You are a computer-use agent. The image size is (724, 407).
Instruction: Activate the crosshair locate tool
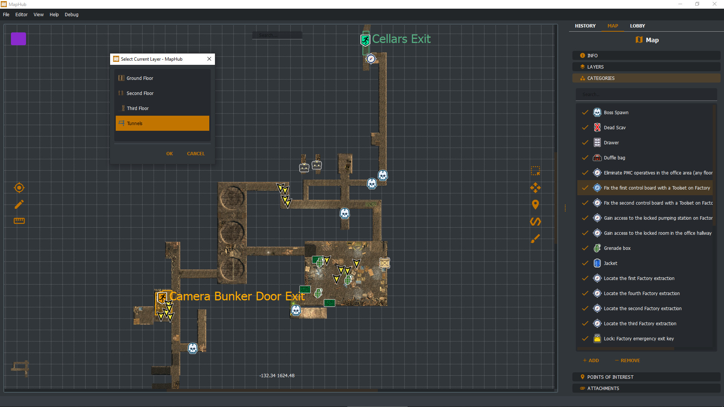[19, 188]
